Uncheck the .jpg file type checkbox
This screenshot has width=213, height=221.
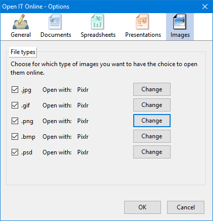[15, 90]
